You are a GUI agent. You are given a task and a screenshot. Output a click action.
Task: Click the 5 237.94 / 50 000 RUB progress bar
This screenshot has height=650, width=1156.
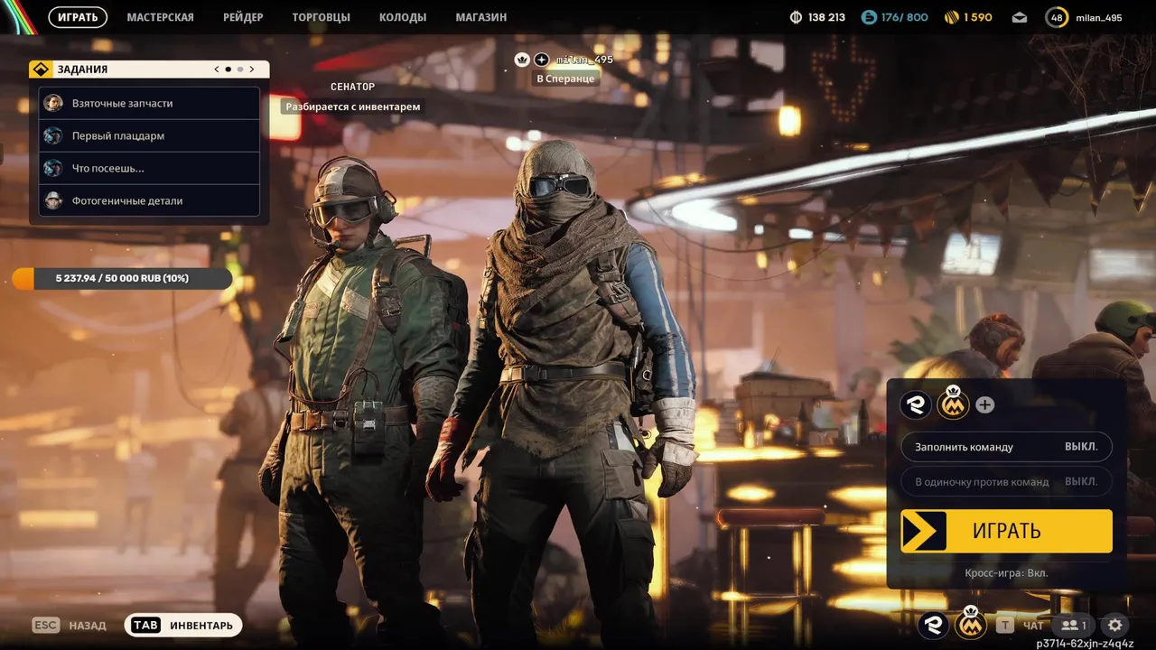122,278
